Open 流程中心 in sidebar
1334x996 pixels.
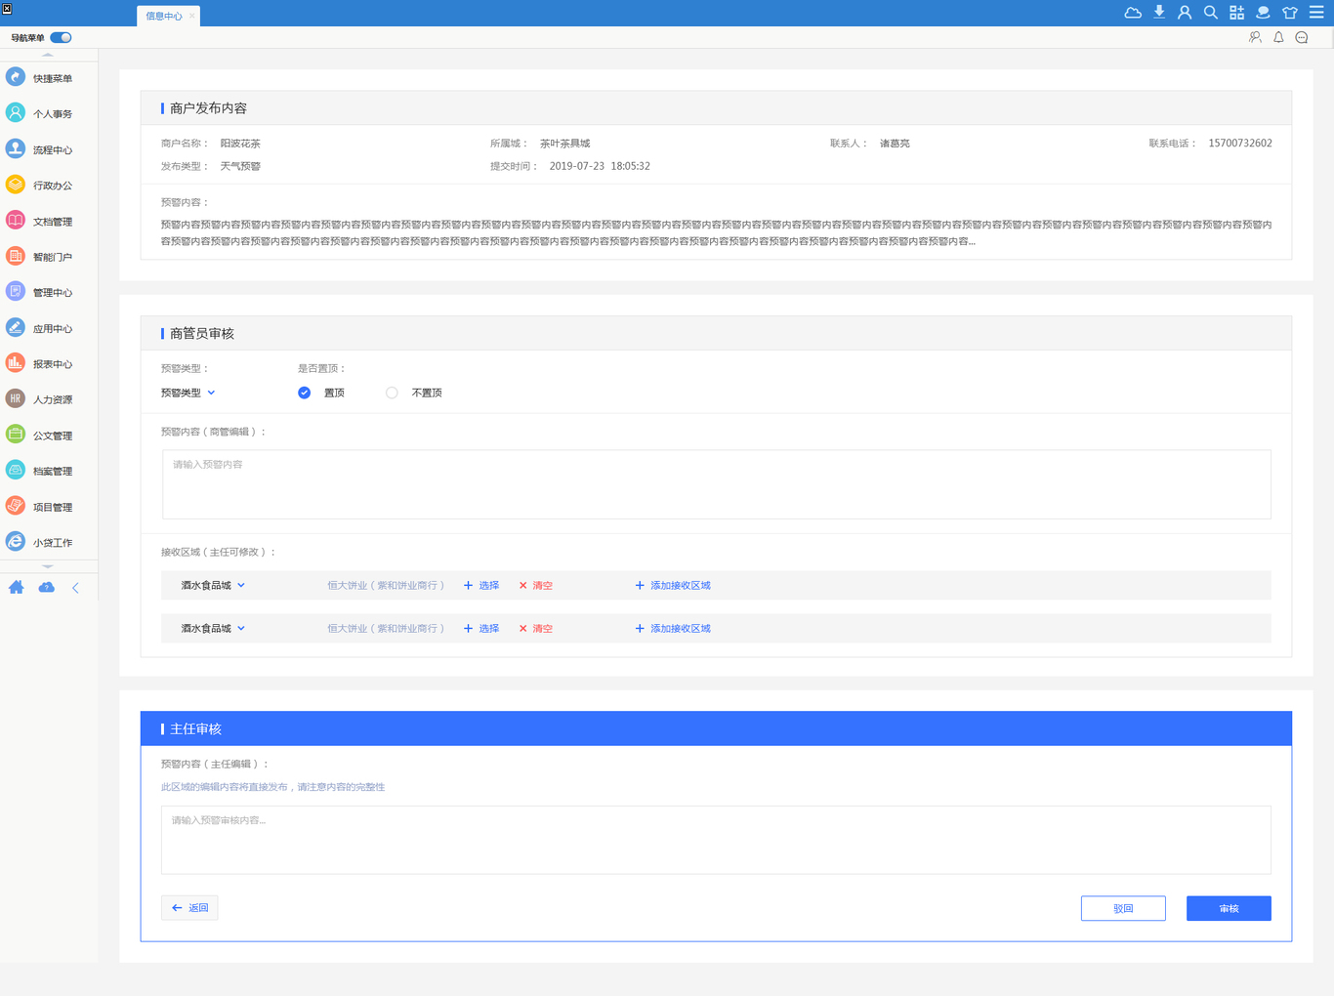click(41, 149)
